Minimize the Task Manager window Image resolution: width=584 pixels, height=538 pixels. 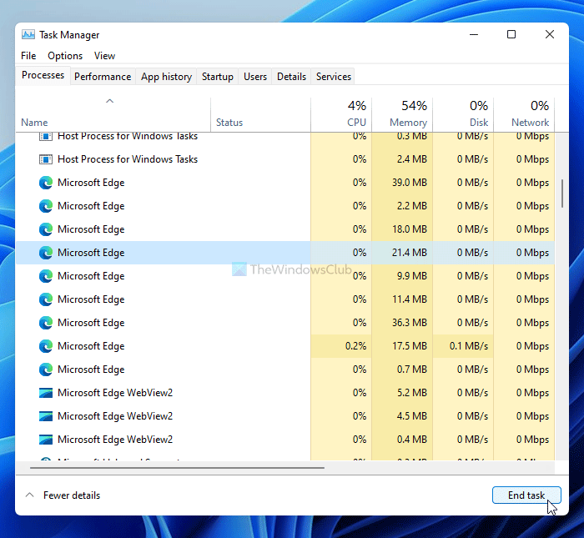[x=474, y=35]
